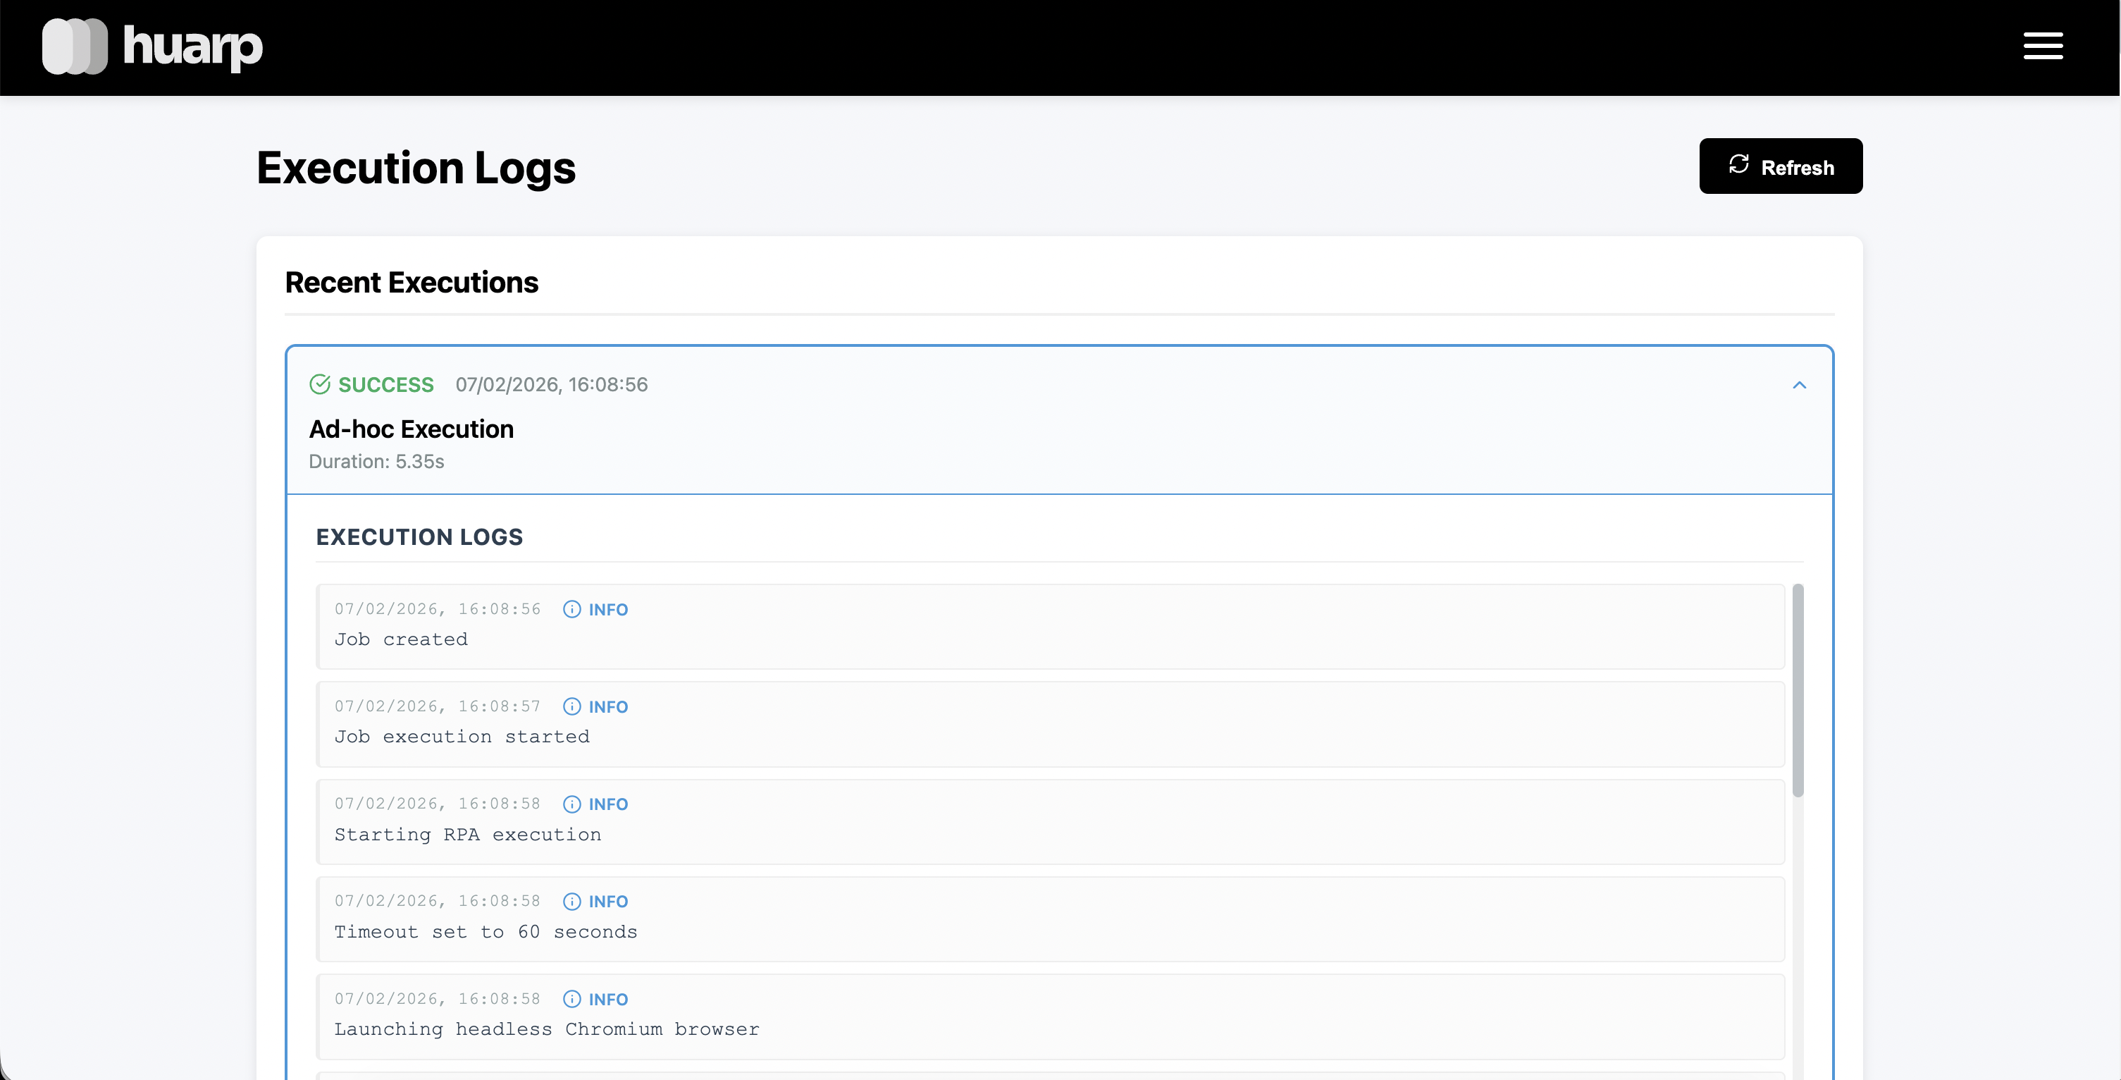
Task: Click the huarp logo icon
Action: [x=75, y=46]
